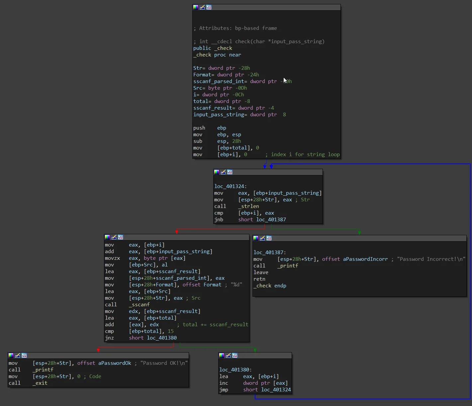Click the node color icon on the _check proc block

coord(196,7)
